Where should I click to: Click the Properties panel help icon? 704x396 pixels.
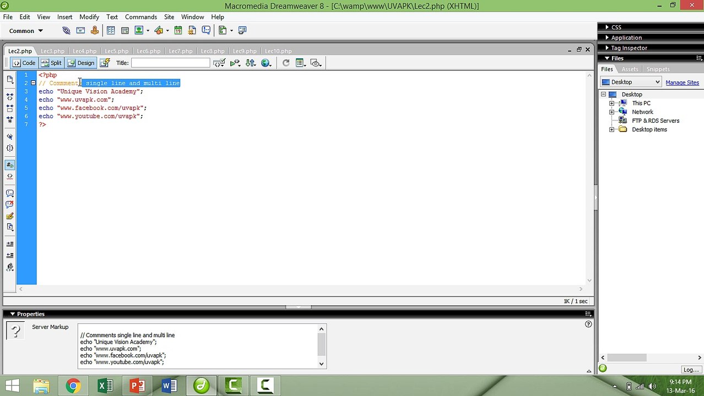[588, 324]
